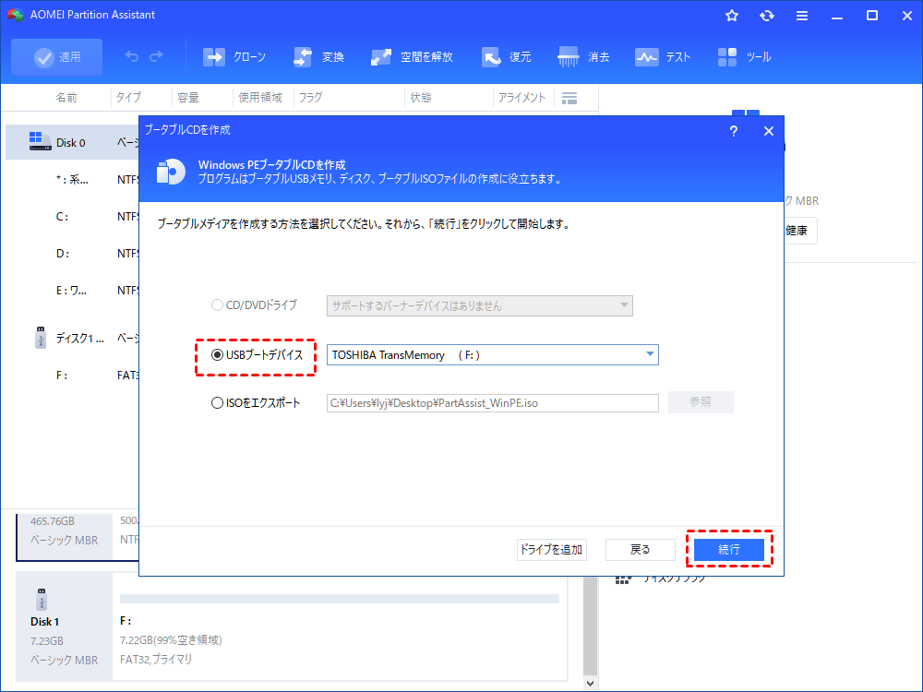Click the フラグ column header
The height and width of the screenshot is (692, 923).
310,98
